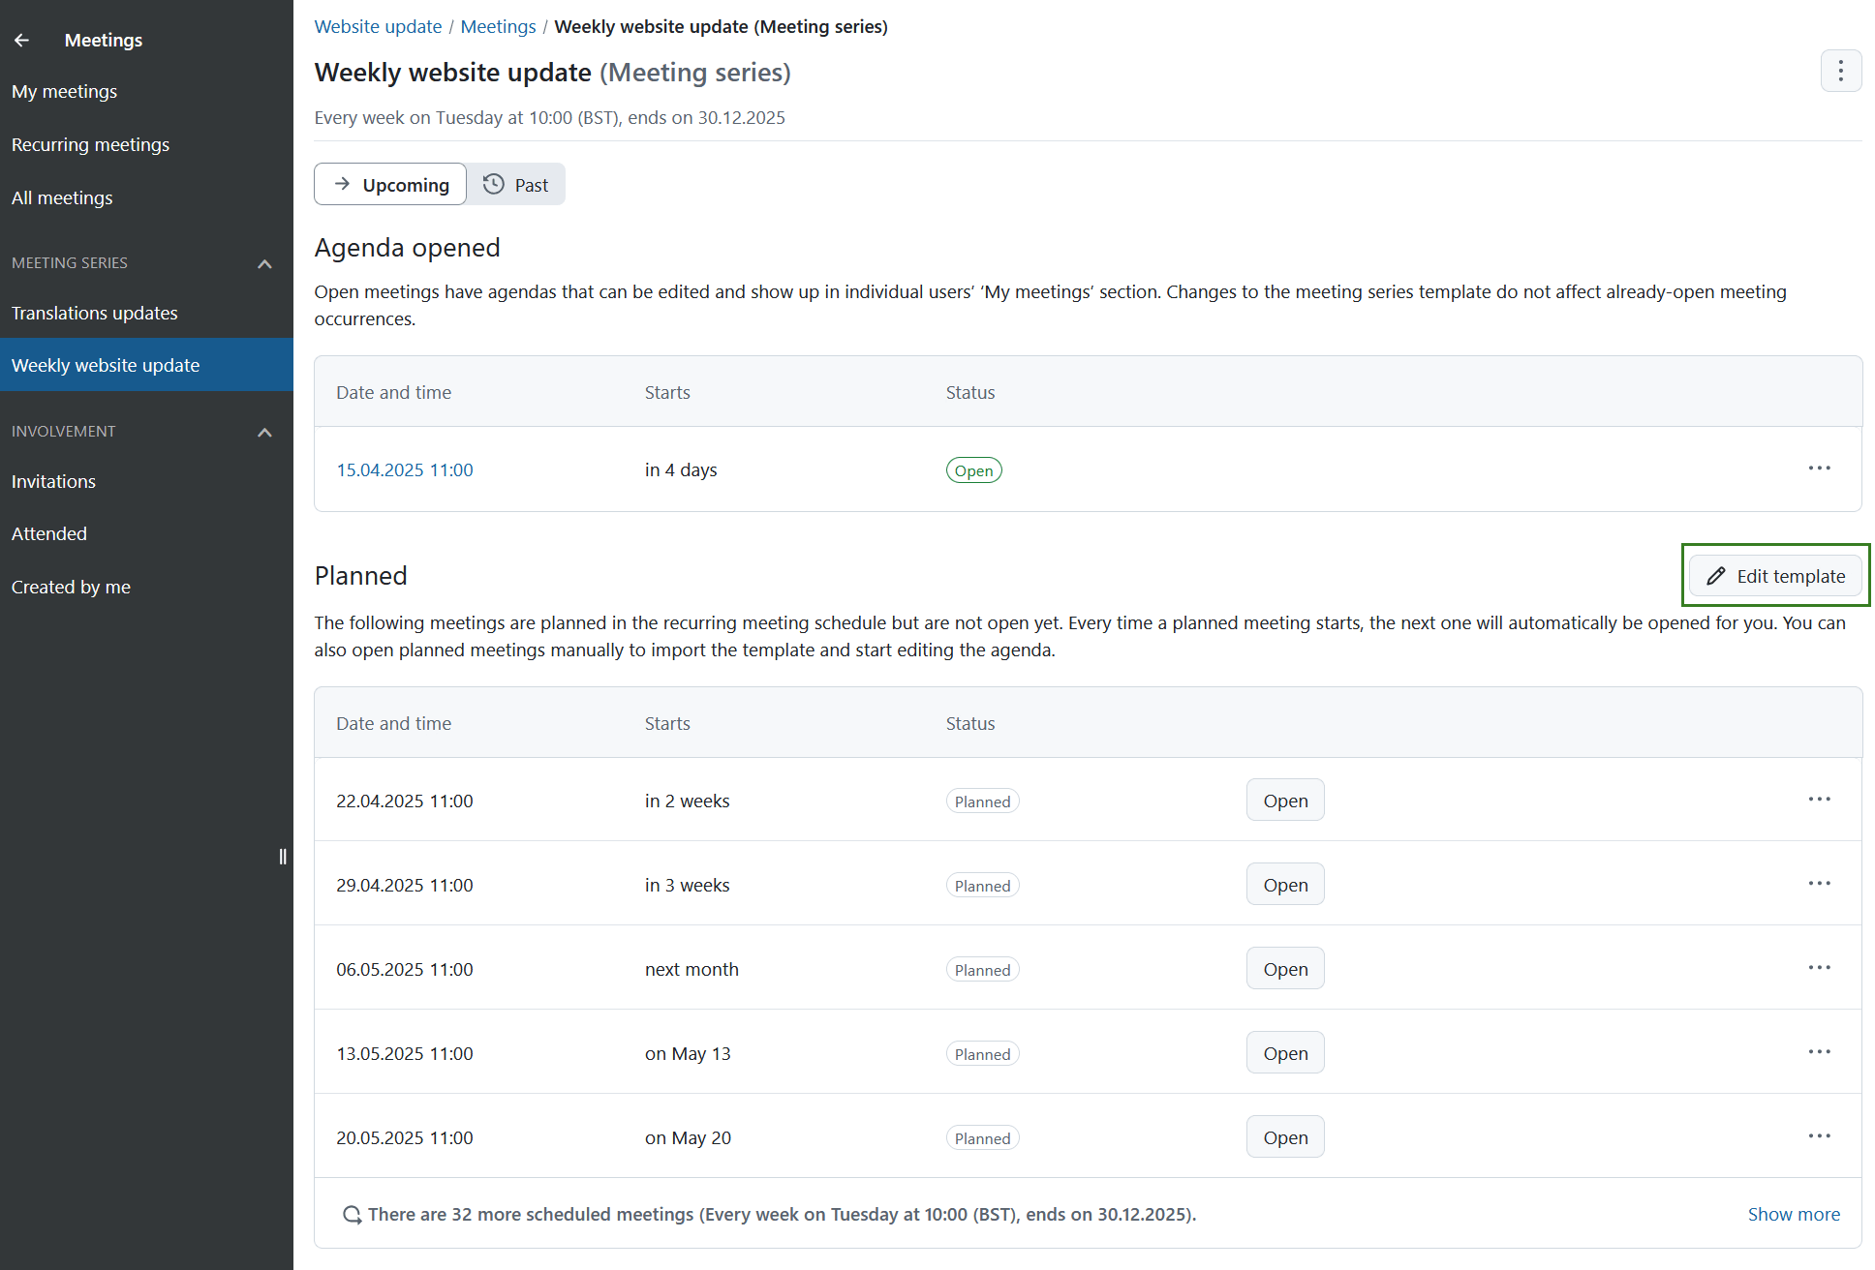Click the Open status badge of the 15.04.2025 meeting
Image resolution: width=1875 pixels, height=1270 pixels.
point(973,469)
